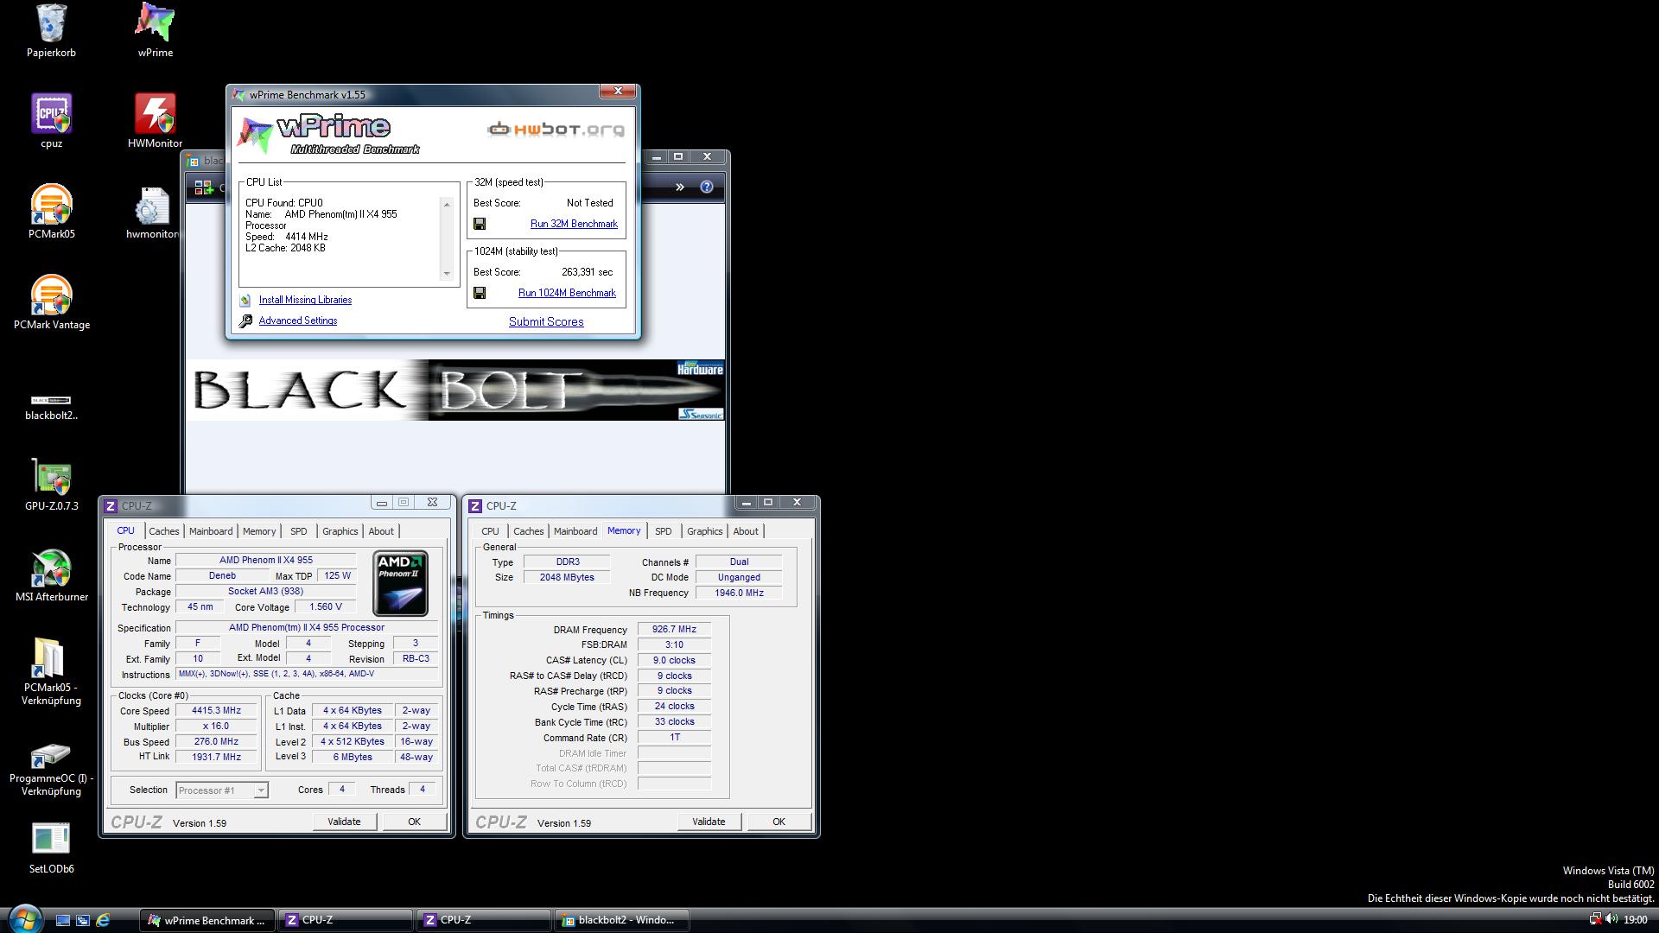
Task: Open Graphics tab in right CPU-Z window
Action: (704, 531)
